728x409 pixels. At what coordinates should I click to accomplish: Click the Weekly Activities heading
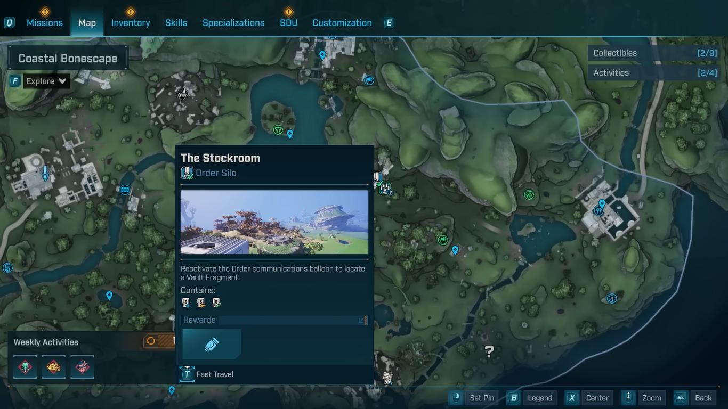tap(46, 342)
